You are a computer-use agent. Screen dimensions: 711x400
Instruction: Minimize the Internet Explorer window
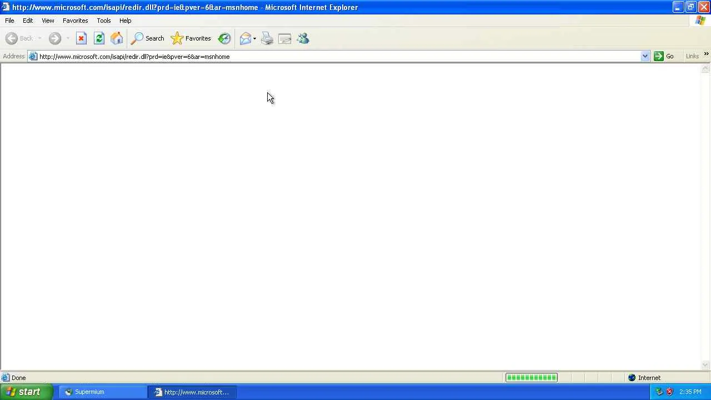coord(678,7)
